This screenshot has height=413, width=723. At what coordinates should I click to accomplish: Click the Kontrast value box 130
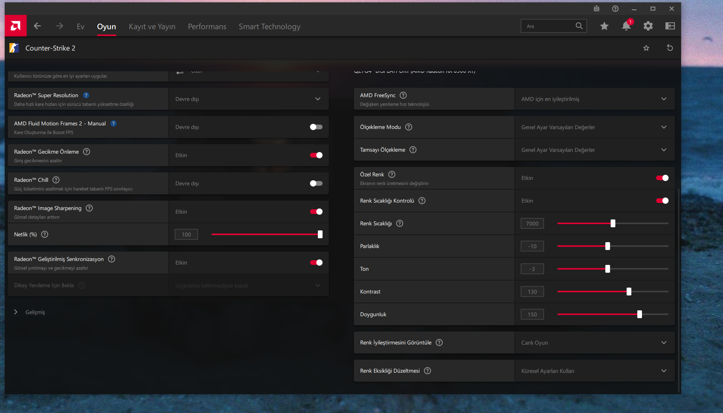(x=532, y=292)
